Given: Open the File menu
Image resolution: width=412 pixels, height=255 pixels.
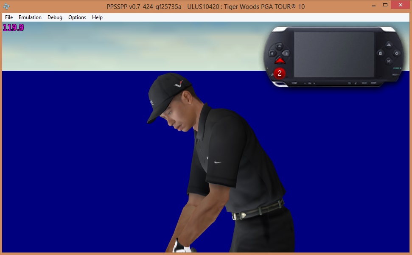Looking at the screenshot, I should click(9, 17).
